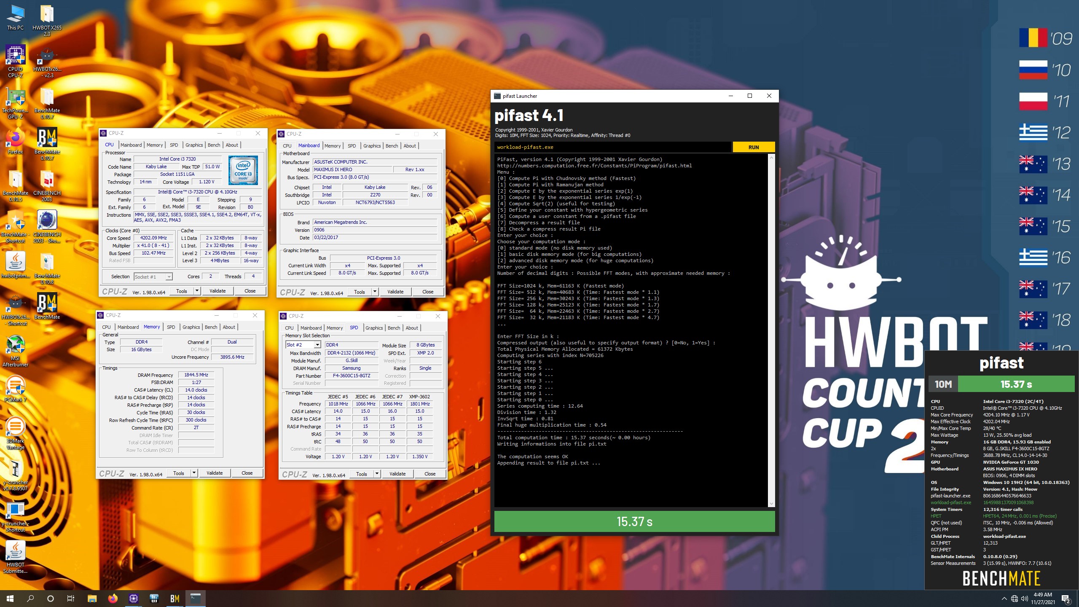Switch to Mainboard tab in CPU-Z CPU window
1079x607 pixels.
[x=131, y=145]
